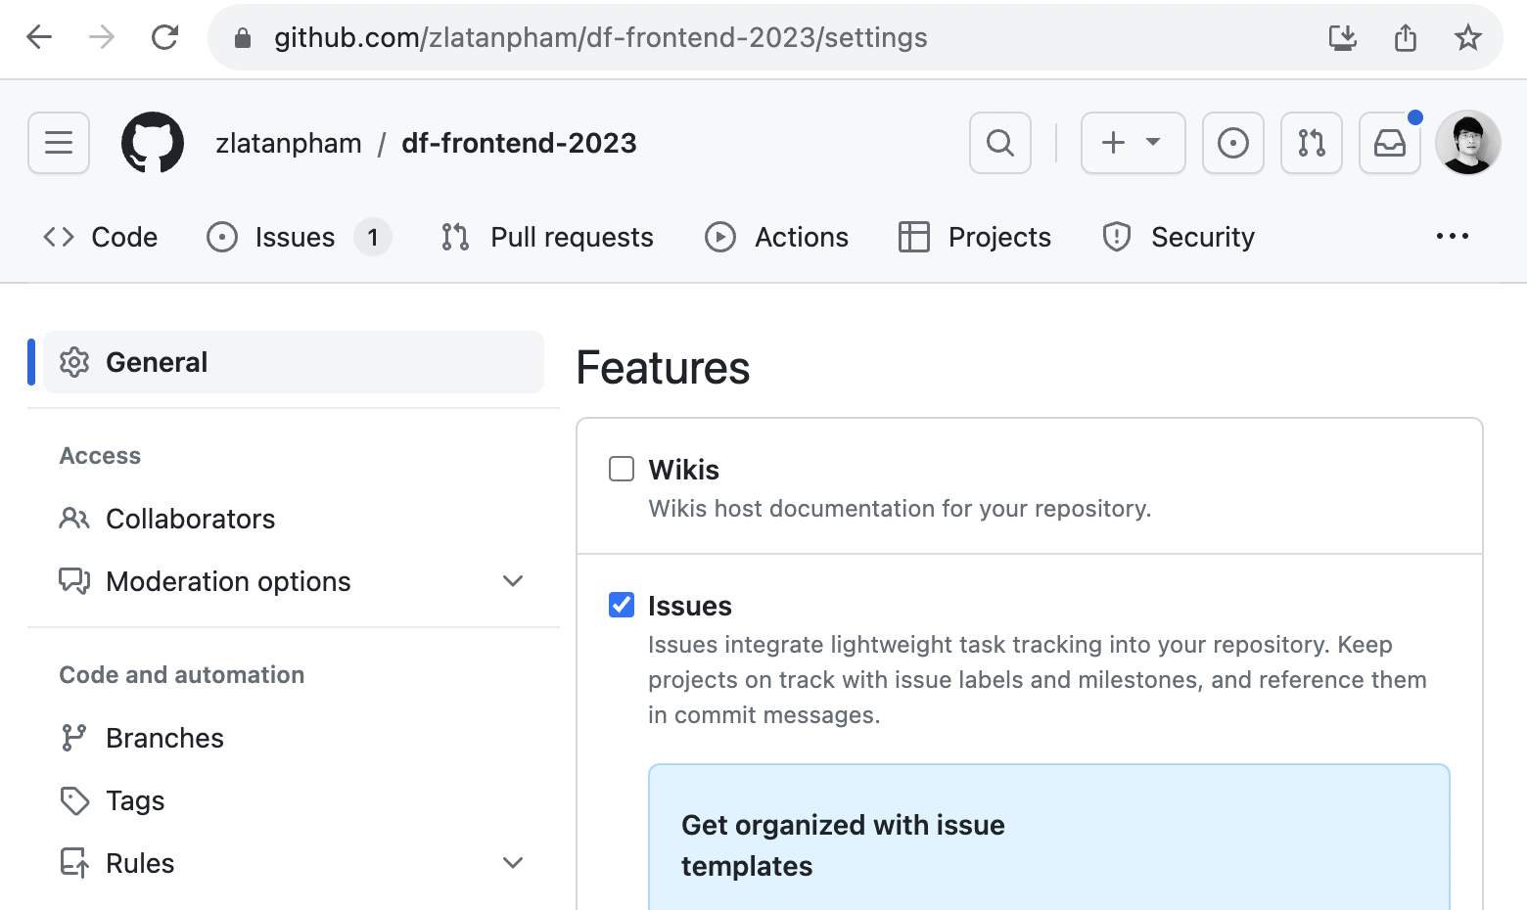Reload the page

[x=164, y=37]
